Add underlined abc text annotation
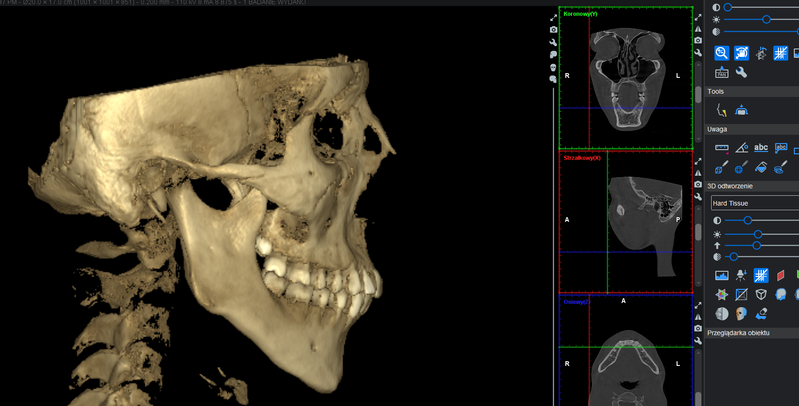Image resolution: width=799 pixels, height=406 pixels. pos(761,148)
